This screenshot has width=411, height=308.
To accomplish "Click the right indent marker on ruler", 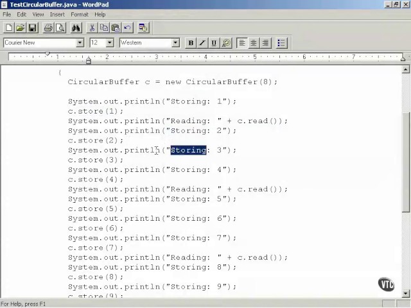I will click(403, 58).
